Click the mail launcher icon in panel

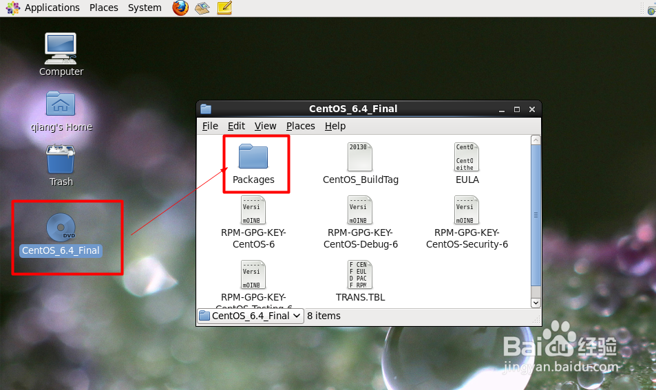(x=202, y=8)
